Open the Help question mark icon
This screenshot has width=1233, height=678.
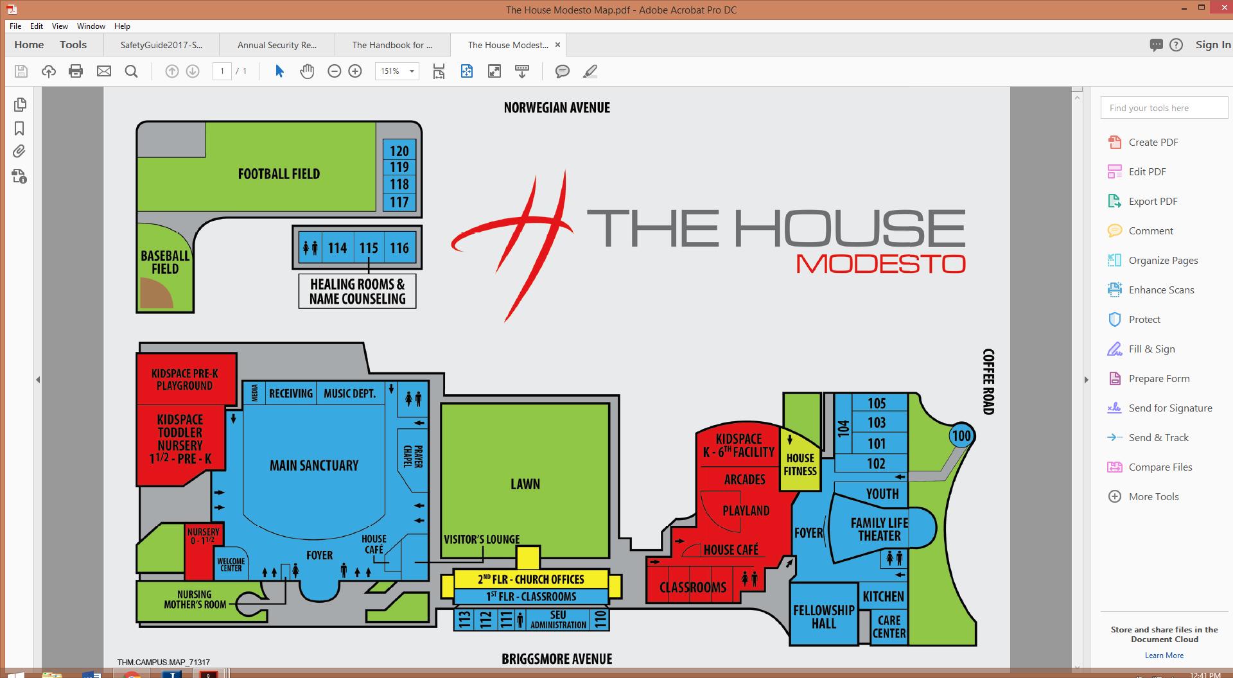click(1176, 45)
